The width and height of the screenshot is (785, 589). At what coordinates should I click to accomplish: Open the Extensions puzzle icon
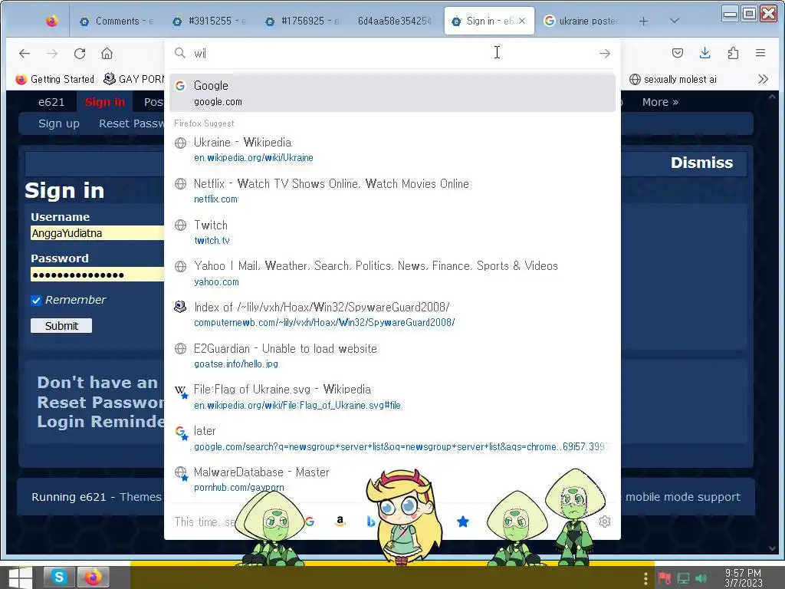(733, 53)
